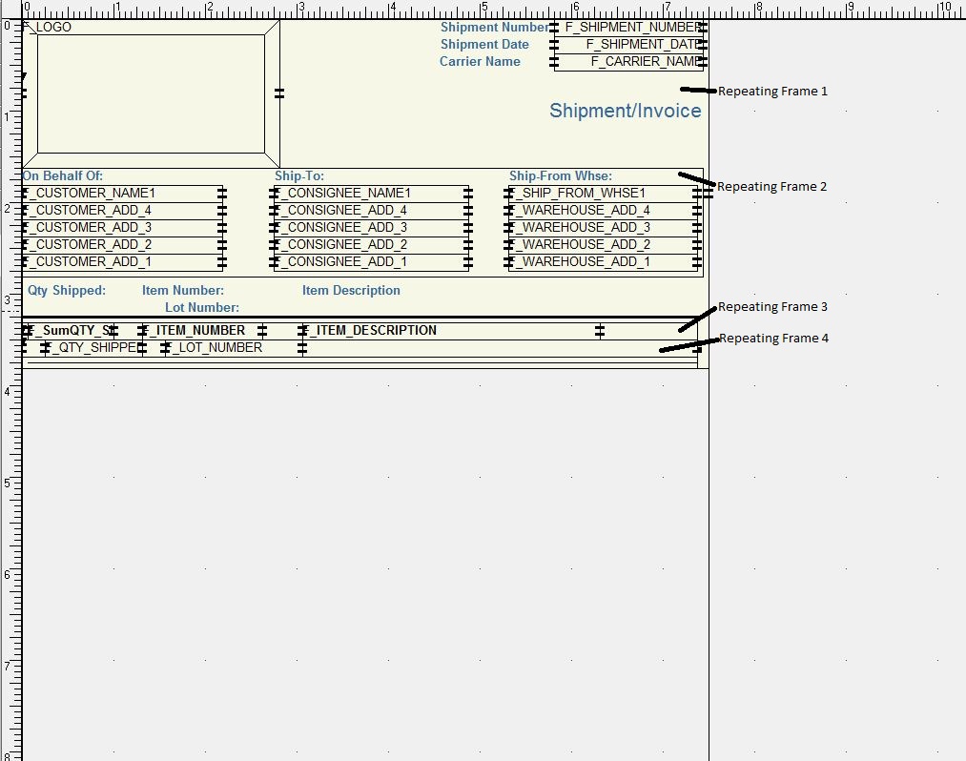Click the F_SHIPMENT_NUMBER field
This screenshot has width=966, height=761.
pyautogui.click(x=629, y=28)
